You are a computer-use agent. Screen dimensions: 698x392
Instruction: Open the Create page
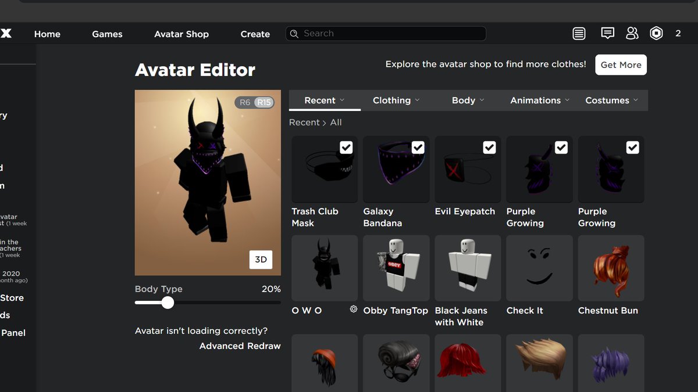point(255,34)
